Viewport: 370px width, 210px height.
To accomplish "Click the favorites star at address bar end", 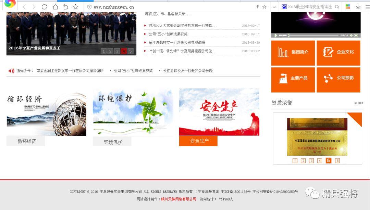I will click(x=264, y=7).
